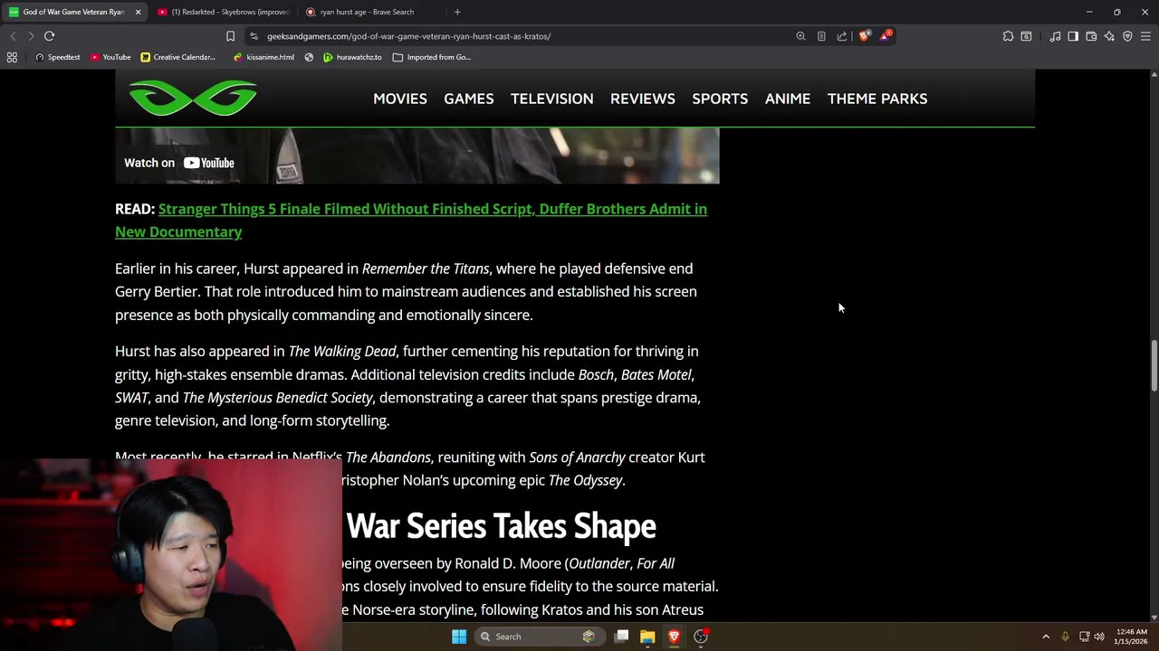Click the Brave browser taskbar icon
The height and width of the screenshot is (651, 1159).
[674, 637]
